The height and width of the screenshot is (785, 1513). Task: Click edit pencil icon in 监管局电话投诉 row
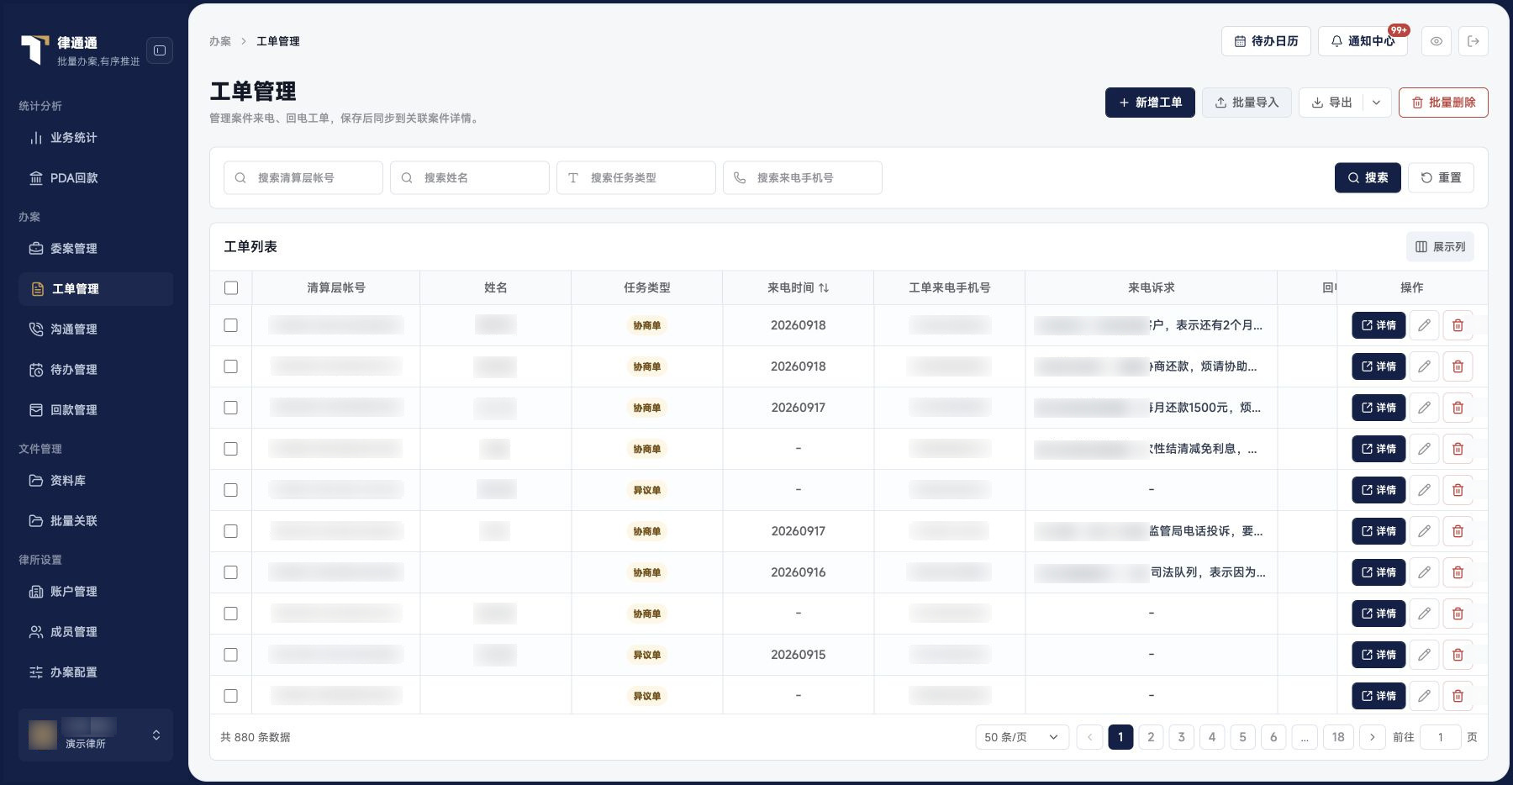coord(1424,531)
